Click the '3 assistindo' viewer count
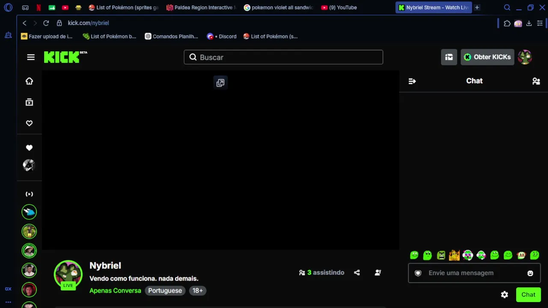 [322, 272]
